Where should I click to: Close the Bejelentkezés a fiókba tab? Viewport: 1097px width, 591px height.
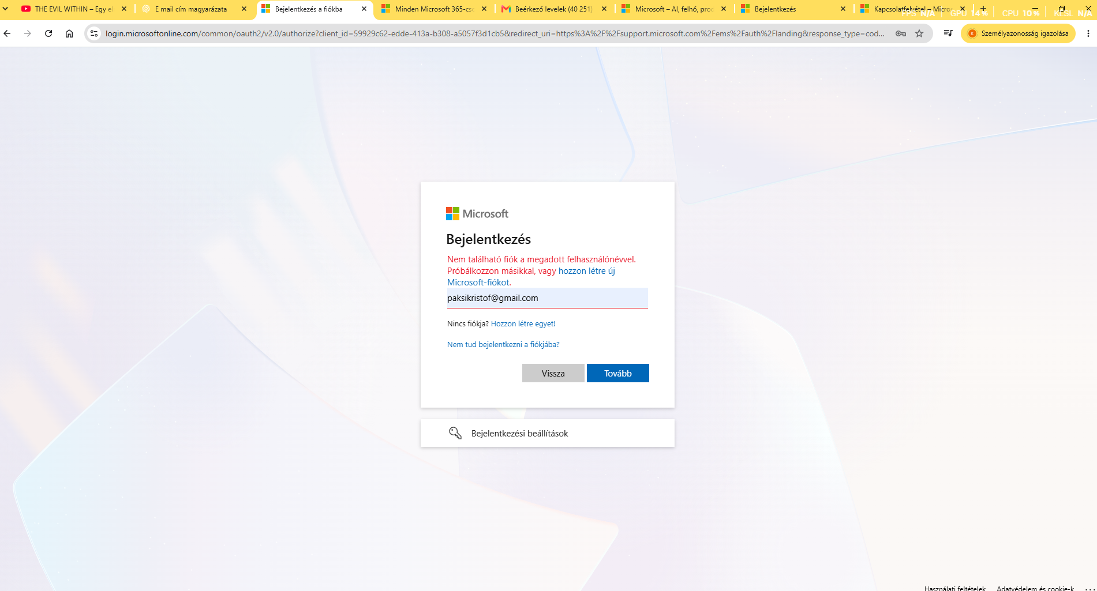coord(364,9)
